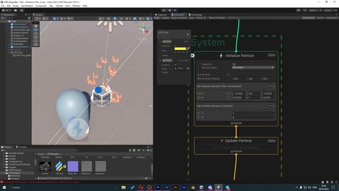Select the Transform tool in Scene overlay
This screenshot has width=339, height=191.
point(35,45)
